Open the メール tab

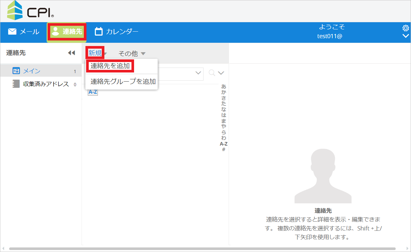(23, 32)
